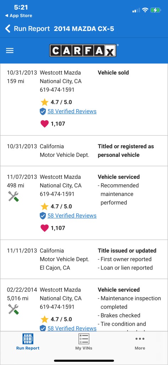The width and height of the screenshot is (168, 365).
Task: Tap the 2014 MAZDA CX-5 title
Action: click(x=84, y=29)
